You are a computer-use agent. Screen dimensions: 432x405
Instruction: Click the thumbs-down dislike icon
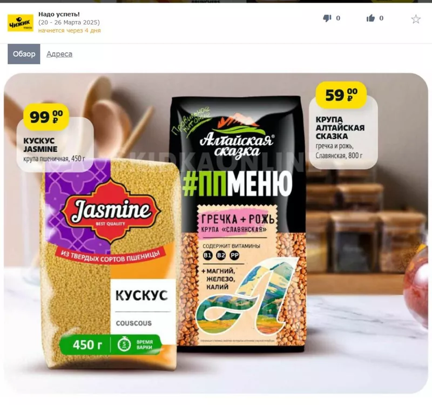point(327,18)
